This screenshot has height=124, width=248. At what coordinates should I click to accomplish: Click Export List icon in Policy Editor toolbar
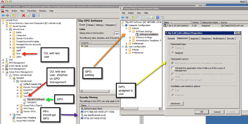152,17
